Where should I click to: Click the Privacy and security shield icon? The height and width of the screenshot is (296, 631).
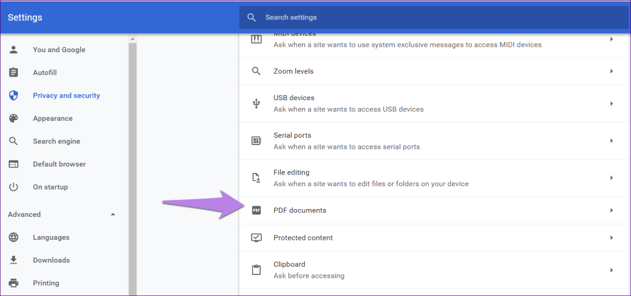click(x=14, y=96)
